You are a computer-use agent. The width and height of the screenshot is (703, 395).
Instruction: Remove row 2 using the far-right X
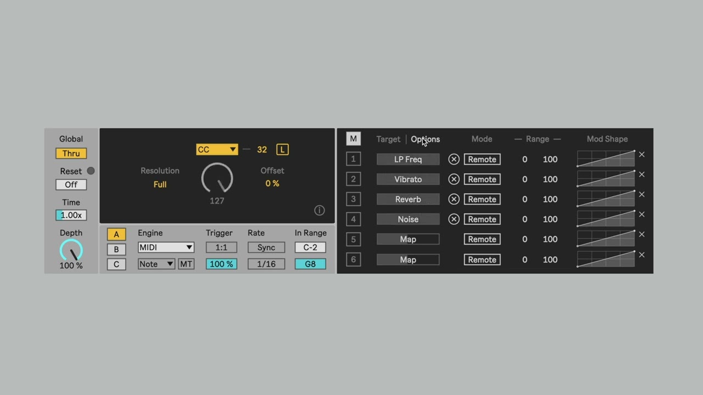pyautogui.click(x=641, y=174)
